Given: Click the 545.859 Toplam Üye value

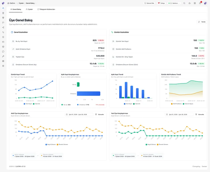Looking at the screenshot, I should pyautogui.click(x=100, y=56).
